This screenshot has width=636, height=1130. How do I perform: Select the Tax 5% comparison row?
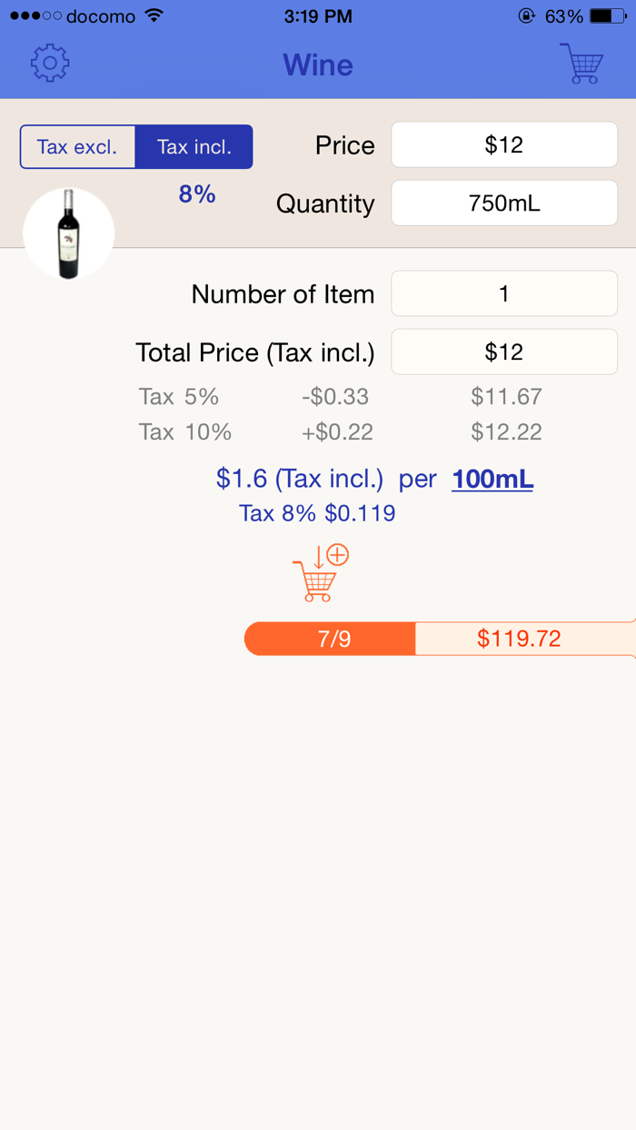pyautogui.click(x=318, y=397)
